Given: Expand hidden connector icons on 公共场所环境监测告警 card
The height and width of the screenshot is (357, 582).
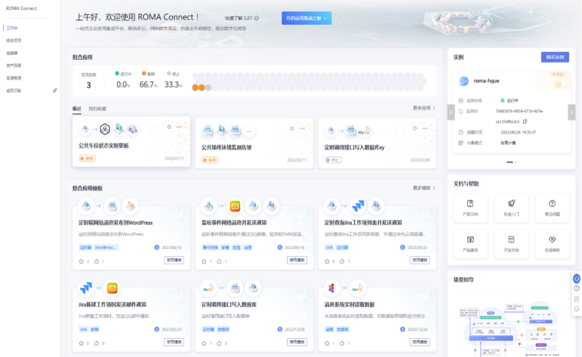Looking at the screenshot, I should (249, 131).
